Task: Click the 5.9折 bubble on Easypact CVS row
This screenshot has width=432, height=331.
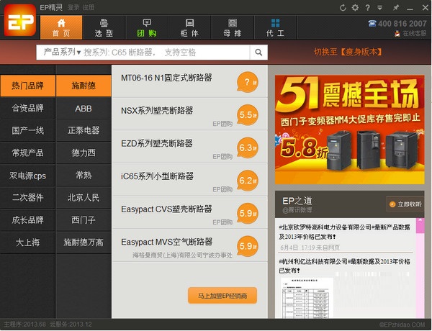Action: pyautogui.click(x=248, y=213)
